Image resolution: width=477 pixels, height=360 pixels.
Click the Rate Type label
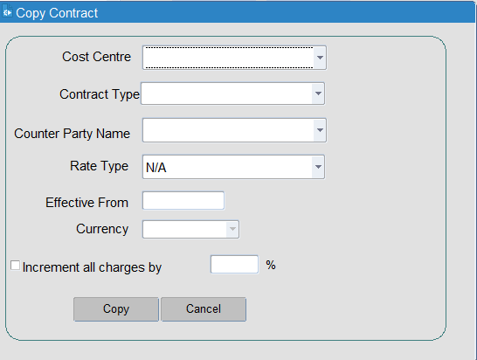pyautogui.click(x=100, y=166)
